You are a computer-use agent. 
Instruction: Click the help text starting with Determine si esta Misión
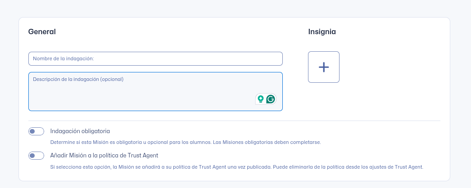pos(185,142)
